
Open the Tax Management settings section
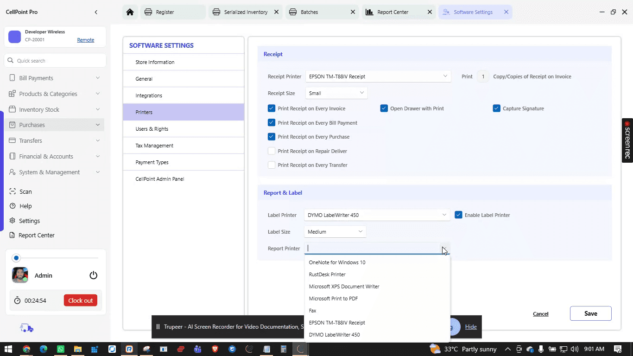tap(184, 146)
